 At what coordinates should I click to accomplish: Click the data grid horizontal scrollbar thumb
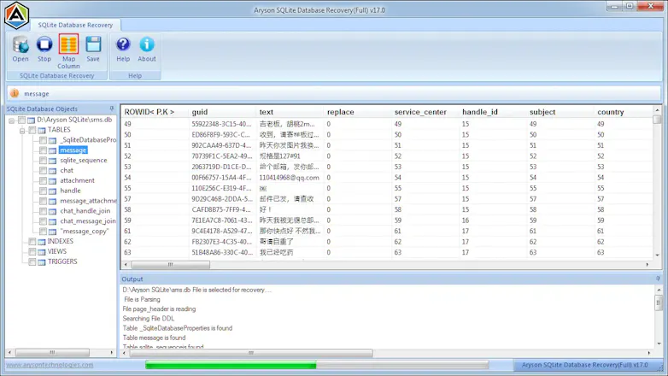point(170,265)
